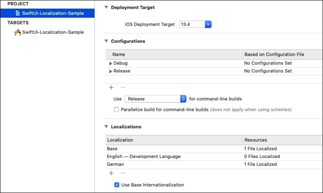Image resolution: width=323 pixels, height=193 pixels.
Task: Select English — Development Language row
Action: click(x=214, y=156)
